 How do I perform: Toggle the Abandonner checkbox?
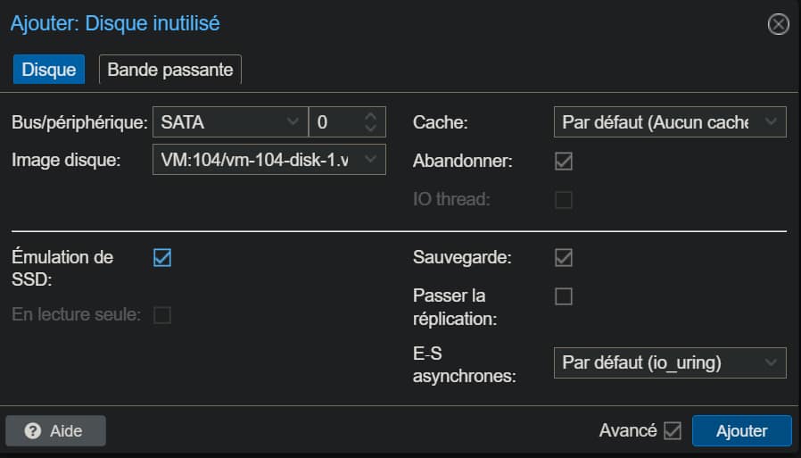564,162
